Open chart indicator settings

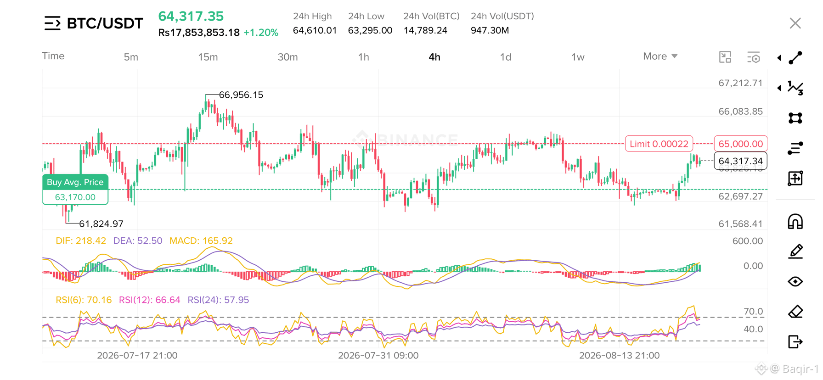(x=754, y=57)
